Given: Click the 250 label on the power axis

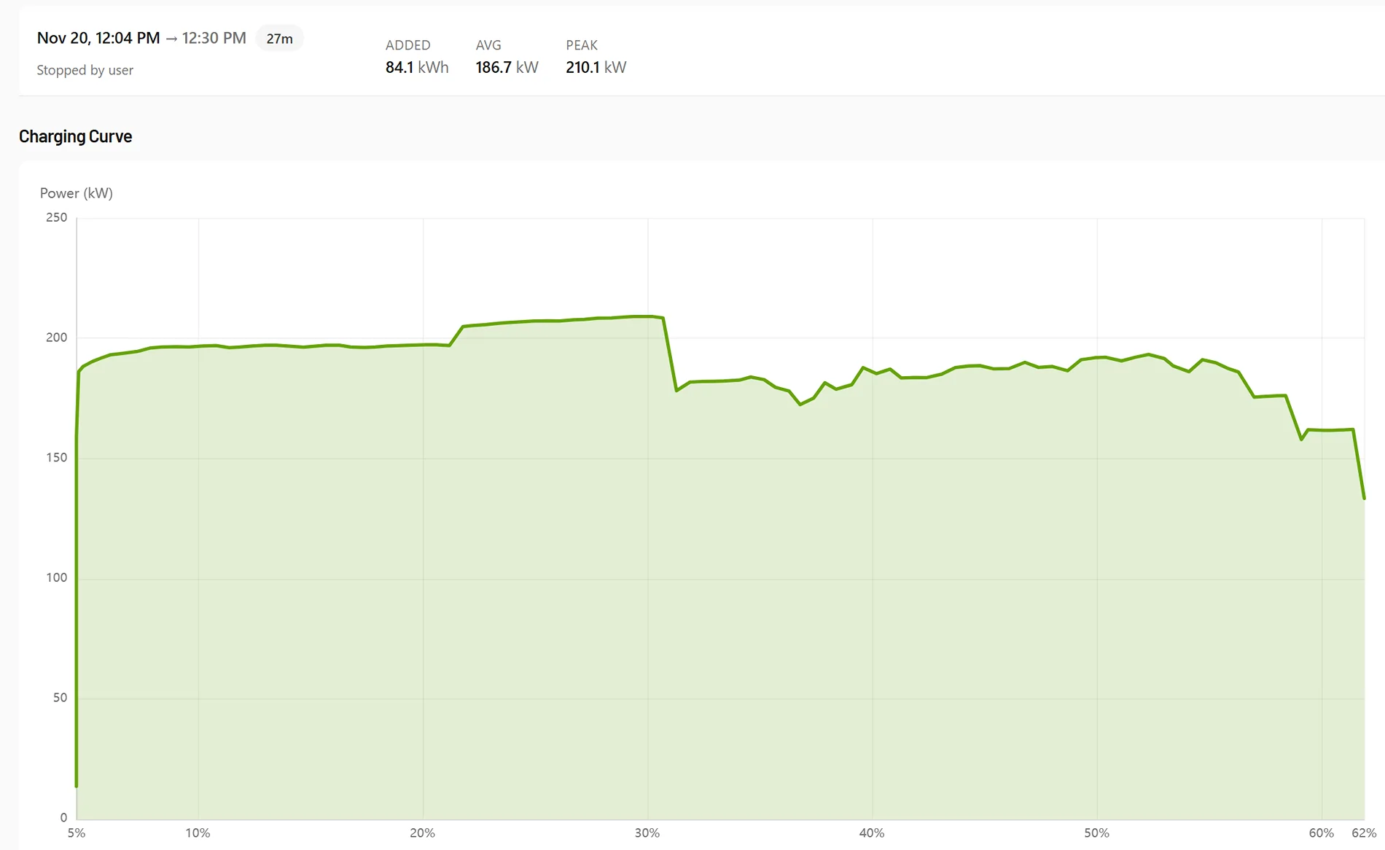Looking at the screenshot, I should 56,217.
